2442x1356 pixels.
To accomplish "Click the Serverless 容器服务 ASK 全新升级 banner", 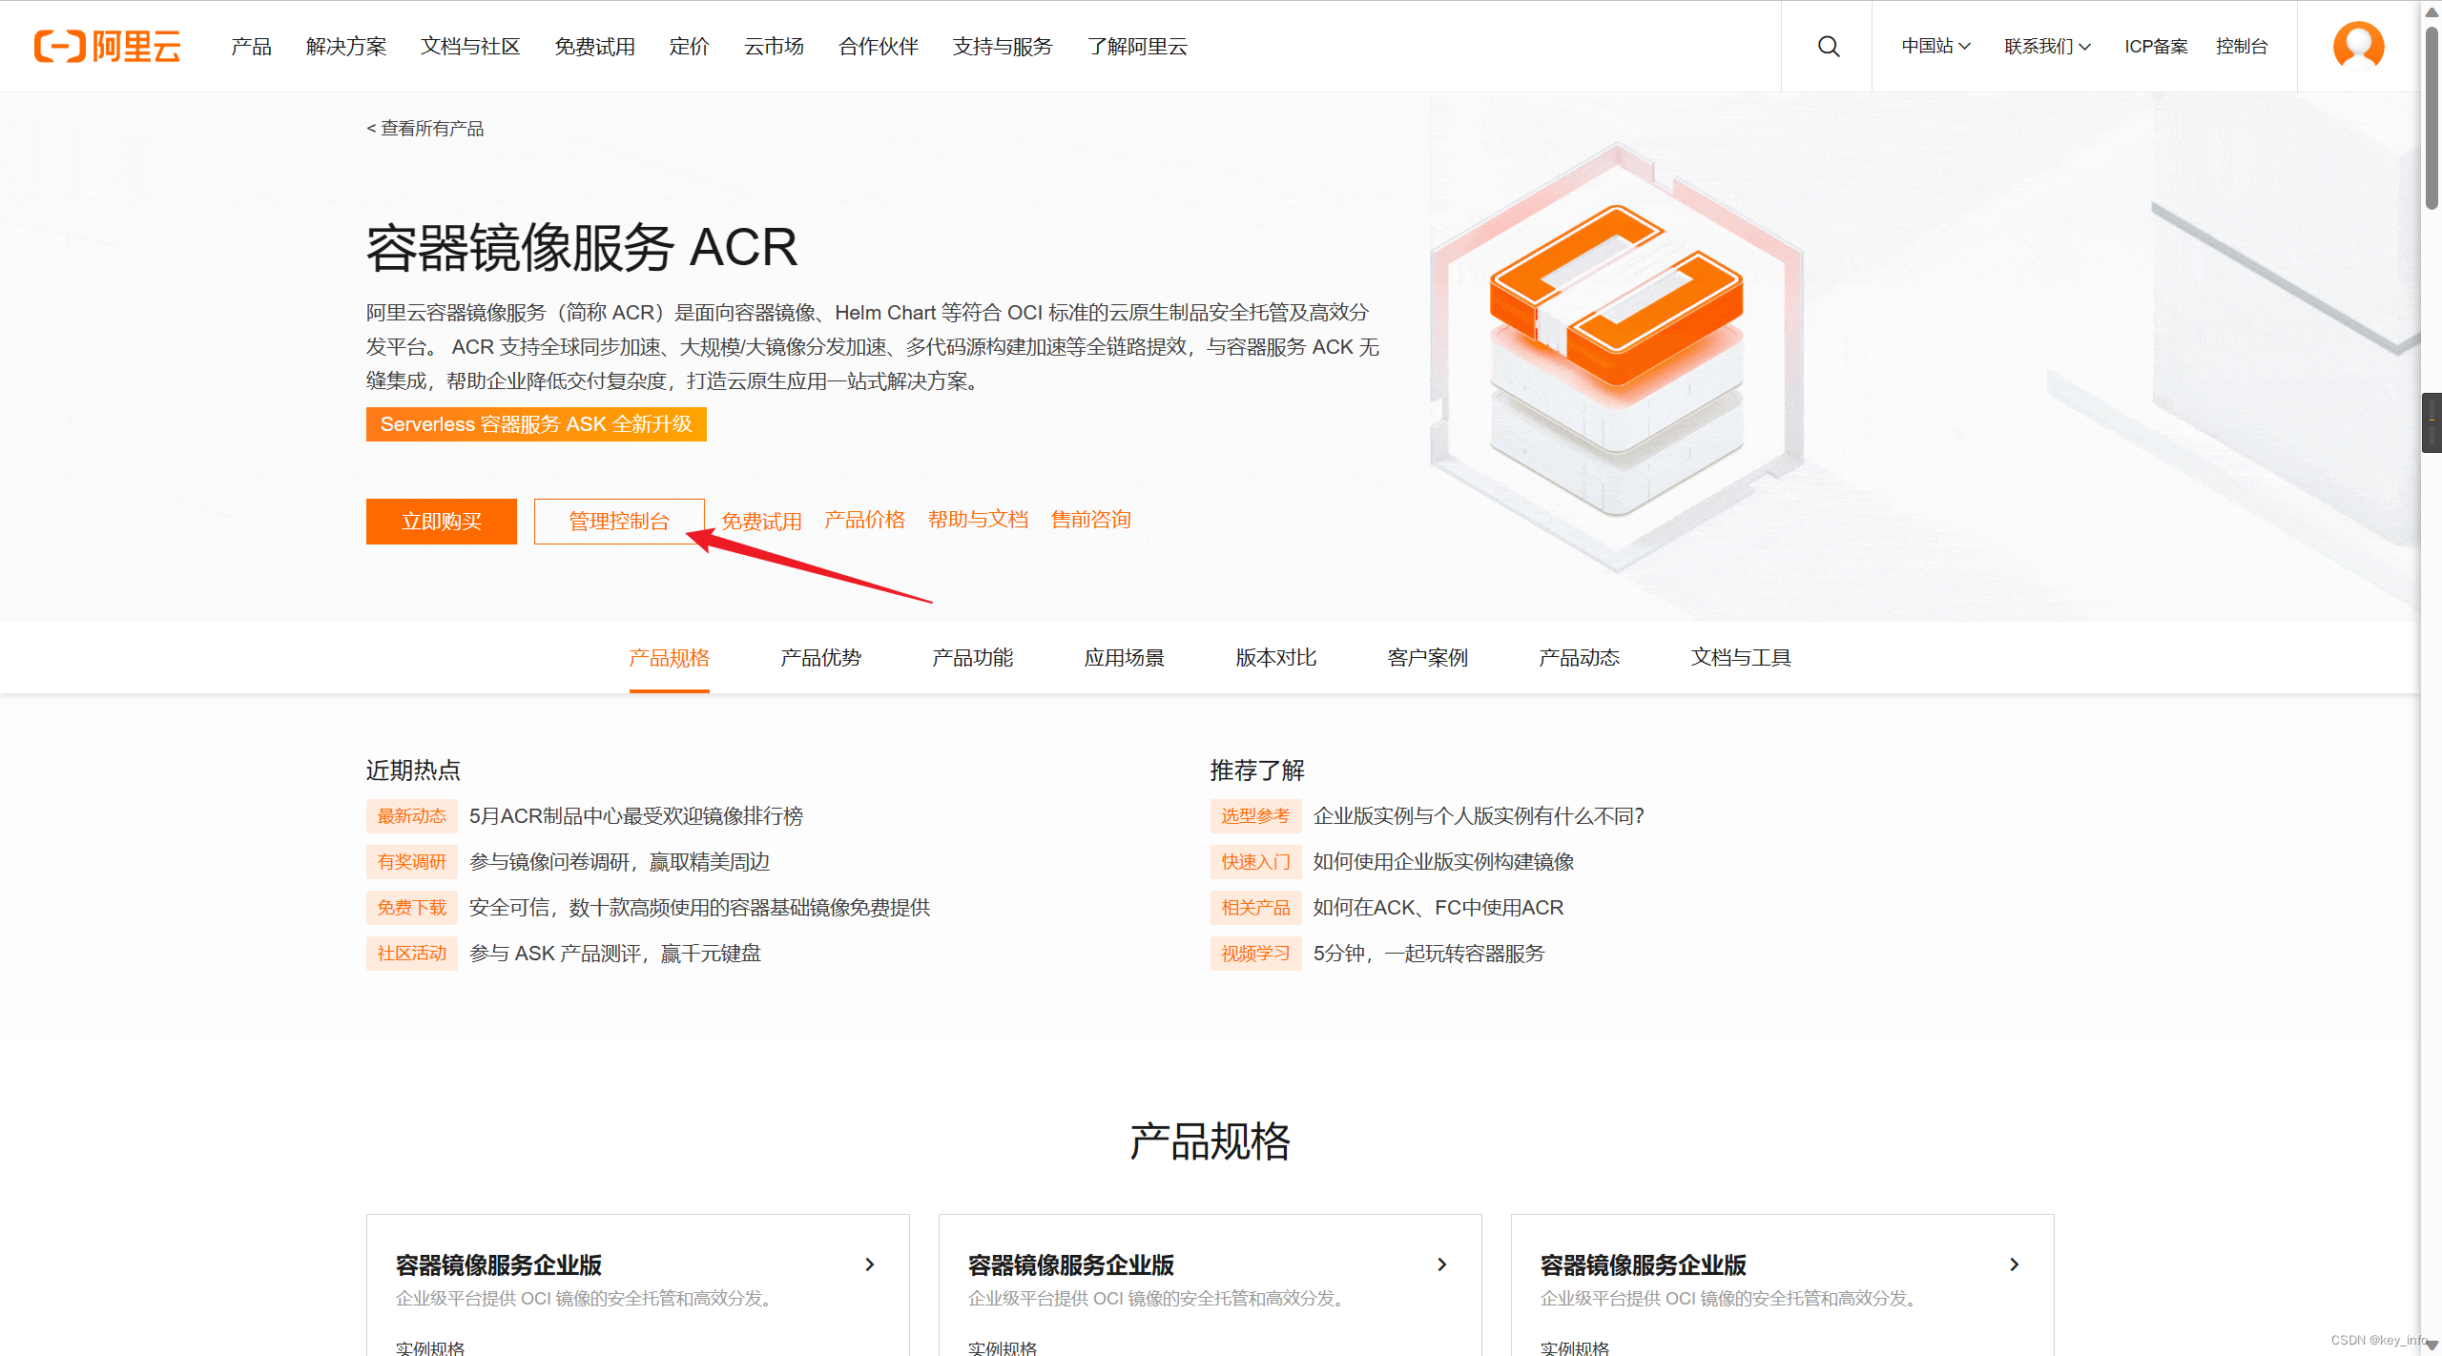I will pyautogui.click(x=536, y=424).
